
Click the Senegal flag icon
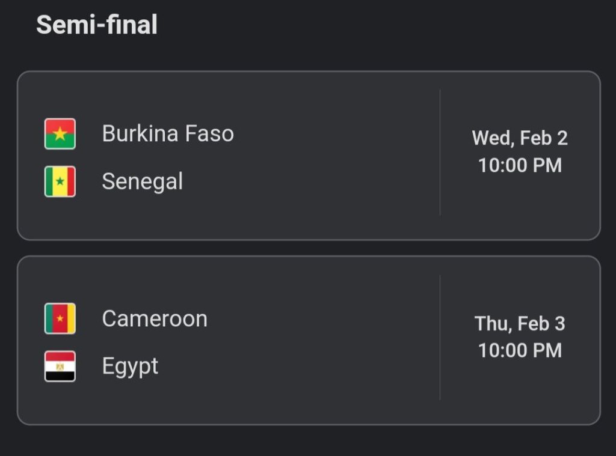[x=60, y=181]
